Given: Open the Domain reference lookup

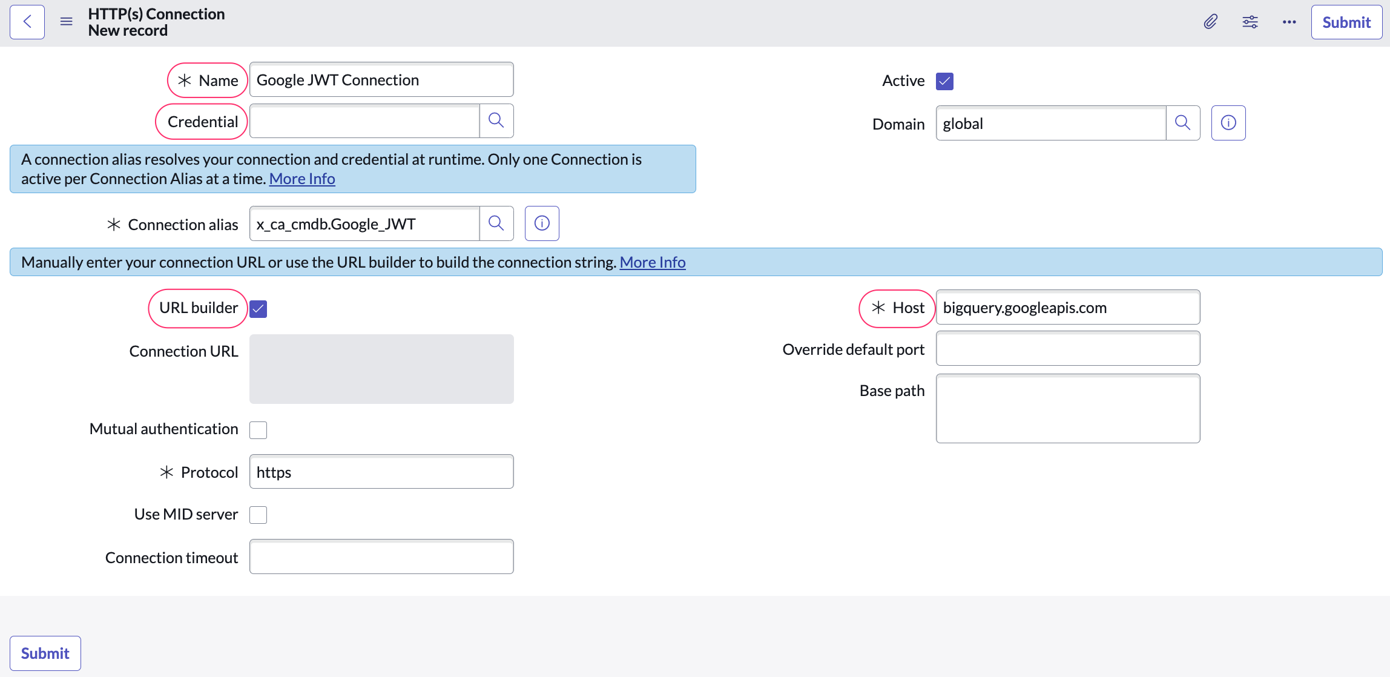Looking at the screenshot, I should pyautogui.click(x=1183, y=122).
